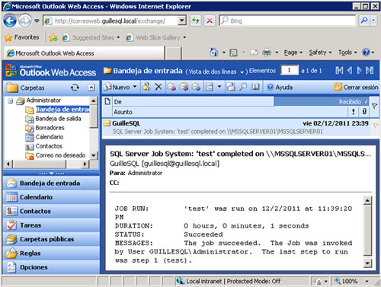The width and height of the screenshot is (381, 287).
Task: Select the Microsoft Outlook Web Access tab
Action: [x=84, y=53]
